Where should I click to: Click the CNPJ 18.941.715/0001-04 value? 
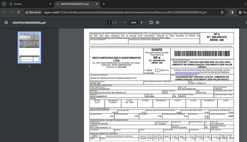[x=197, y=83]
